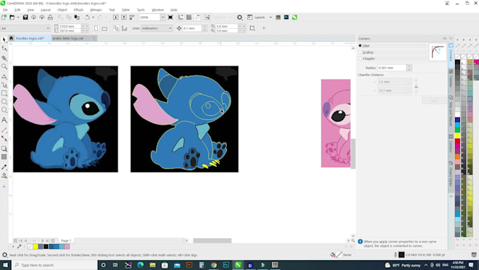Click the Full-screen preview icon
479x270 pixels.
click(x=170, y=18)
